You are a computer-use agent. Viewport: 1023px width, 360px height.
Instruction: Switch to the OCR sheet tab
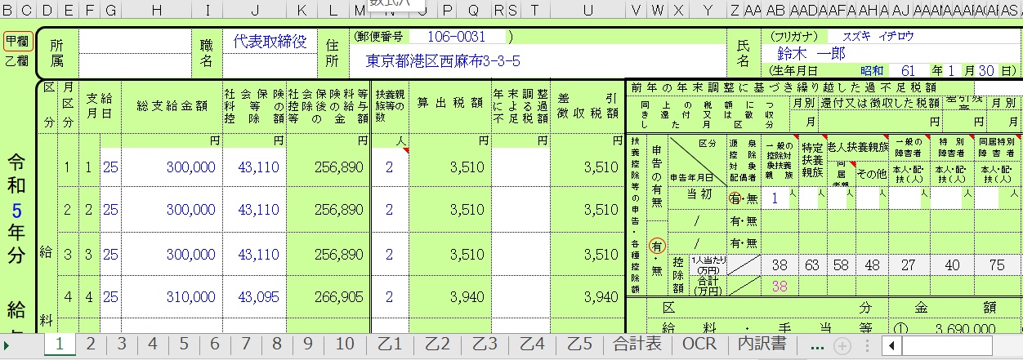pos(699,344)
